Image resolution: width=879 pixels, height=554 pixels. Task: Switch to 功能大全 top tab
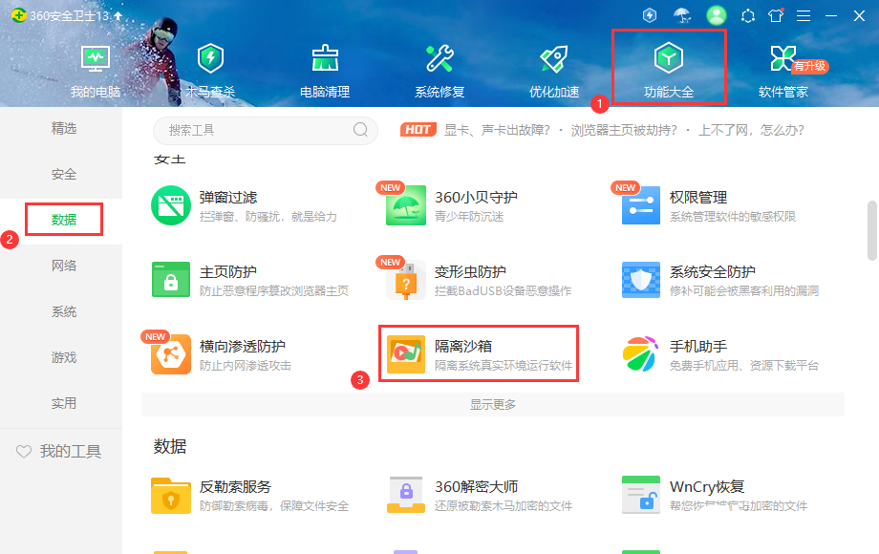(x=669, y=69)
